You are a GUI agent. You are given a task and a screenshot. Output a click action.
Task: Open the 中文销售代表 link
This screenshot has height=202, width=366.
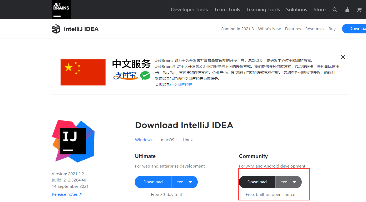tap(181, 85)
